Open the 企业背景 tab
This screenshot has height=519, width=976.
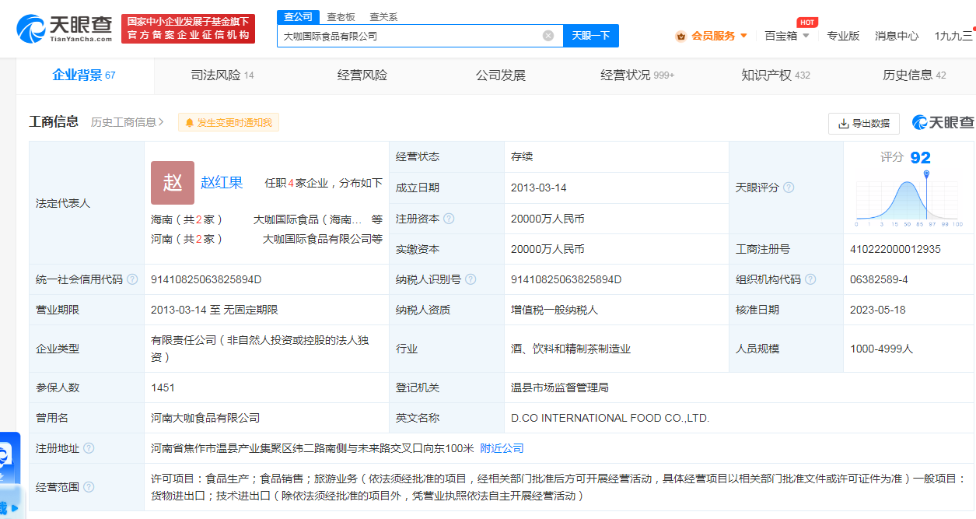[84, 75]
